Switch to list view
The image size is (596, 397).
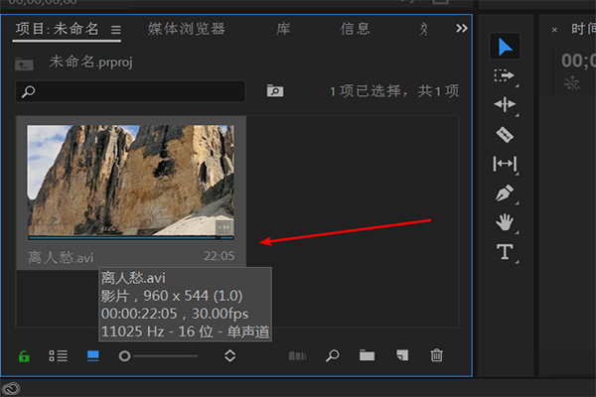(59, 356)
